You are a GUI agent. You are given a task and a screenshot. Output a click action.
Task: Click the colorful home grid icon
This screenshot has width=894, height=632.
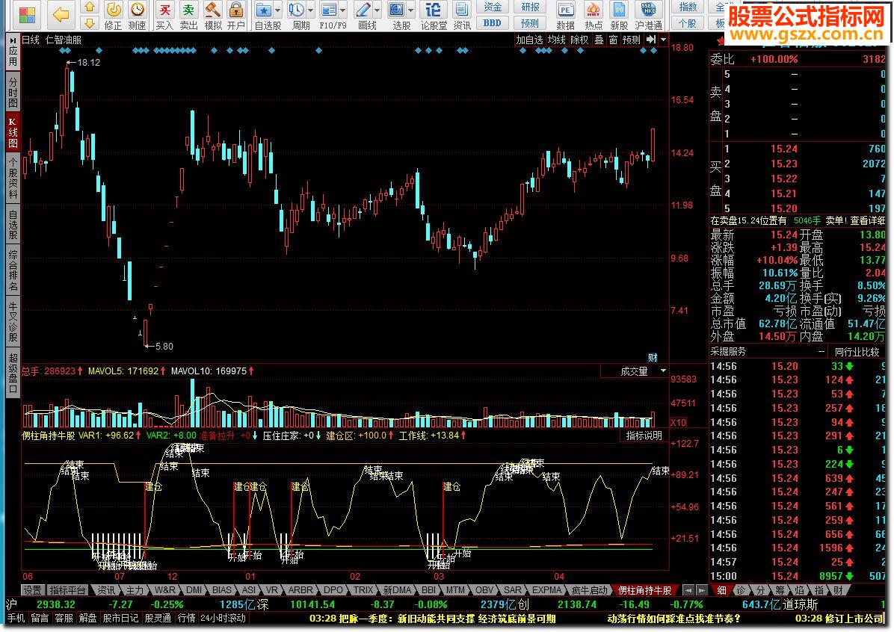pos(26,15)
